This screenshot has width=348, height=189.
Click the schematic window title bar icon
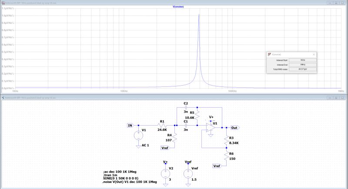3,98
